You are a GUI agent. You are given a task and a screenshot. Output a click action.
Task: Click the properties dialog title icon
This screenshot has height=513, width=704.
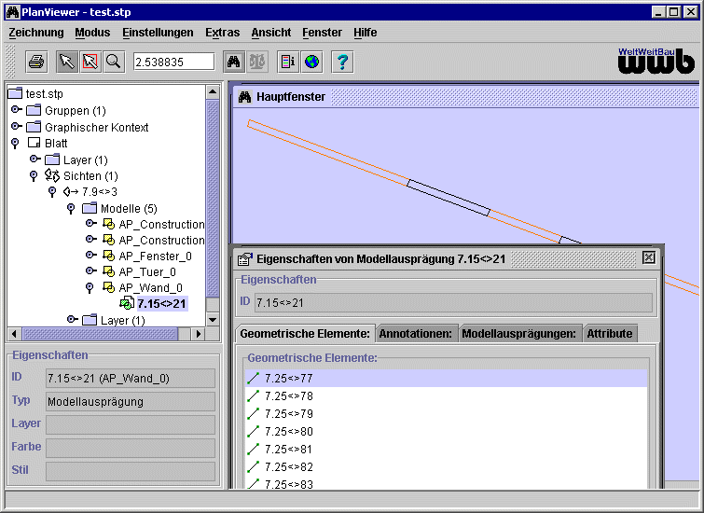click(x=244, y=259)
